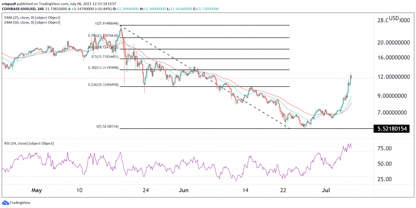The image size is (416, 208).
Task: Click the EMA (50, close, 0) indicator label
Action: [x=32, y=23]
